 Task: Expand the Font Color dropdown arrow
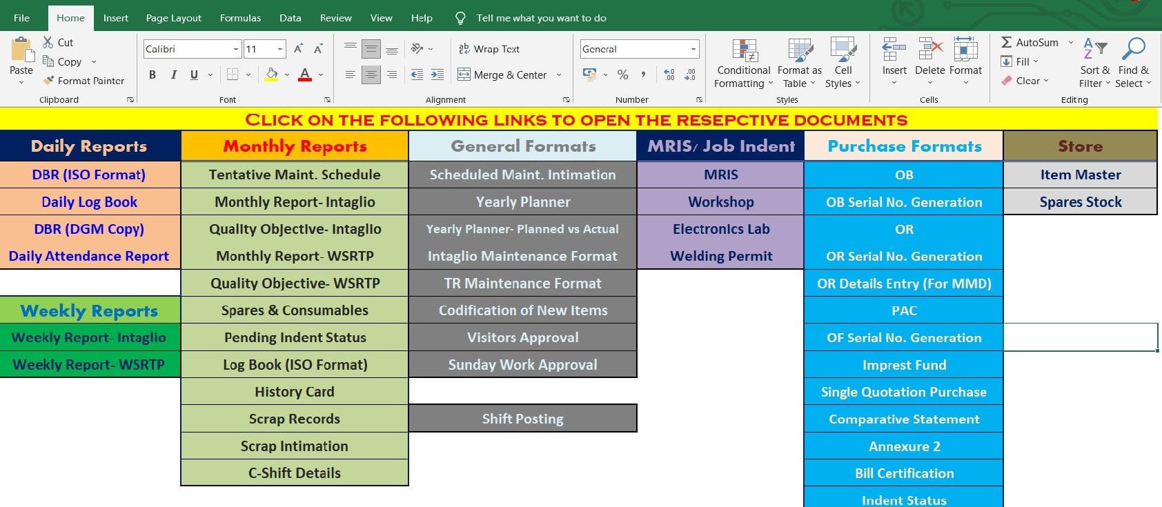pyautogui.click(x=321, y=74)
